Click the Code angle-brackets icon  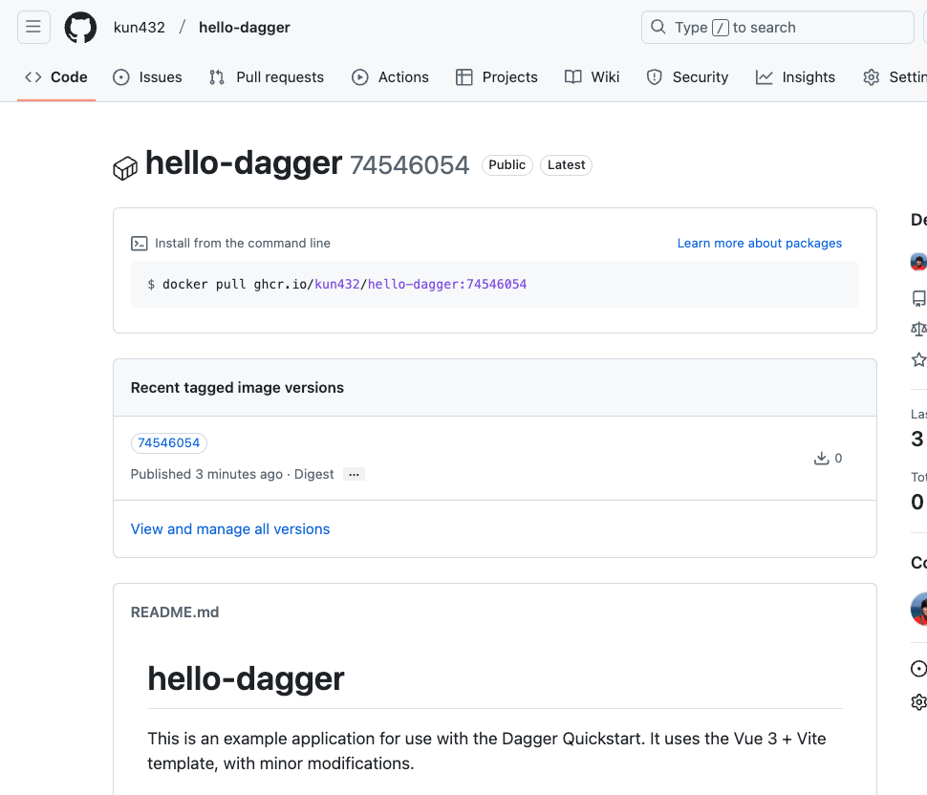[x=33, y=77]
